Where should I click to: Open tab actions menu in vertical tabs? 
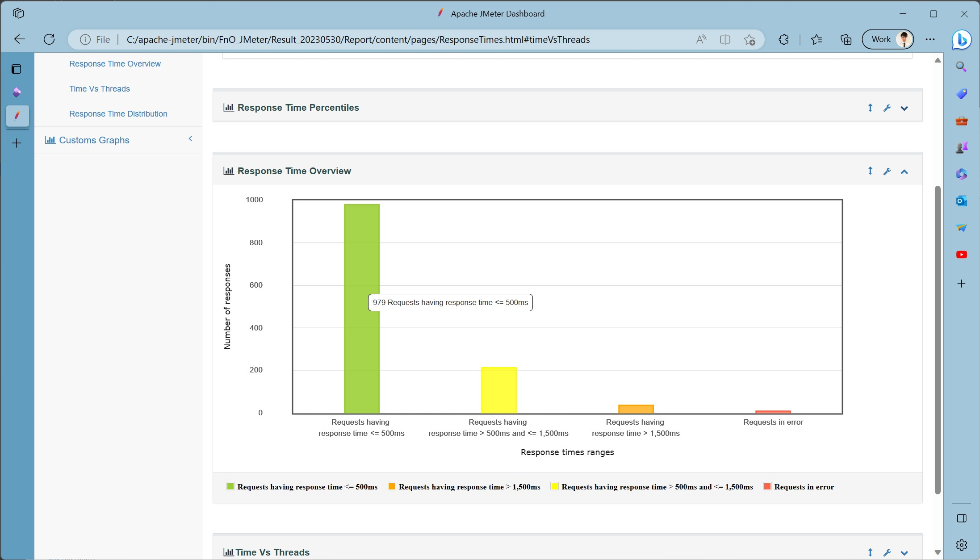17,69
